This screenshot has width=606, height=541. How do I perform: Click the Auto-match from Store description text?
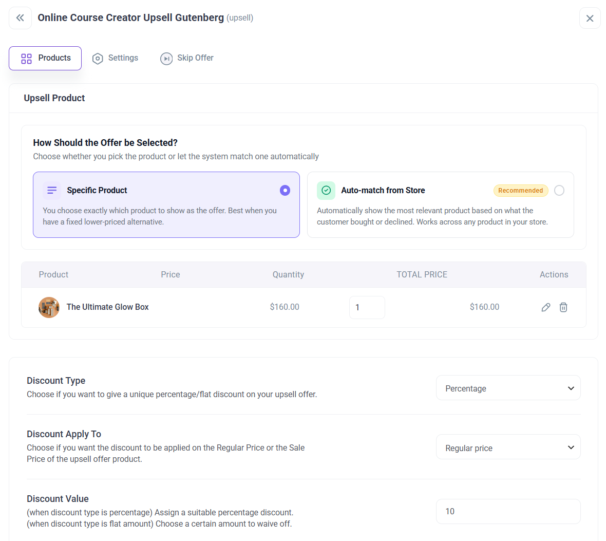point(432,216)
